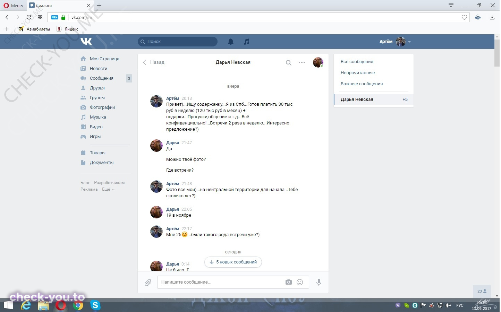The image size is (501, 312).
Task: Open Музыка in the left menu
Action: pyautogui.click(x=98, y=117)
